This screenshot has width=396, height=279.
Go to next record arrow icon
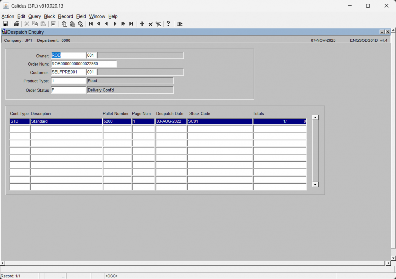click(x=115, y=24)
